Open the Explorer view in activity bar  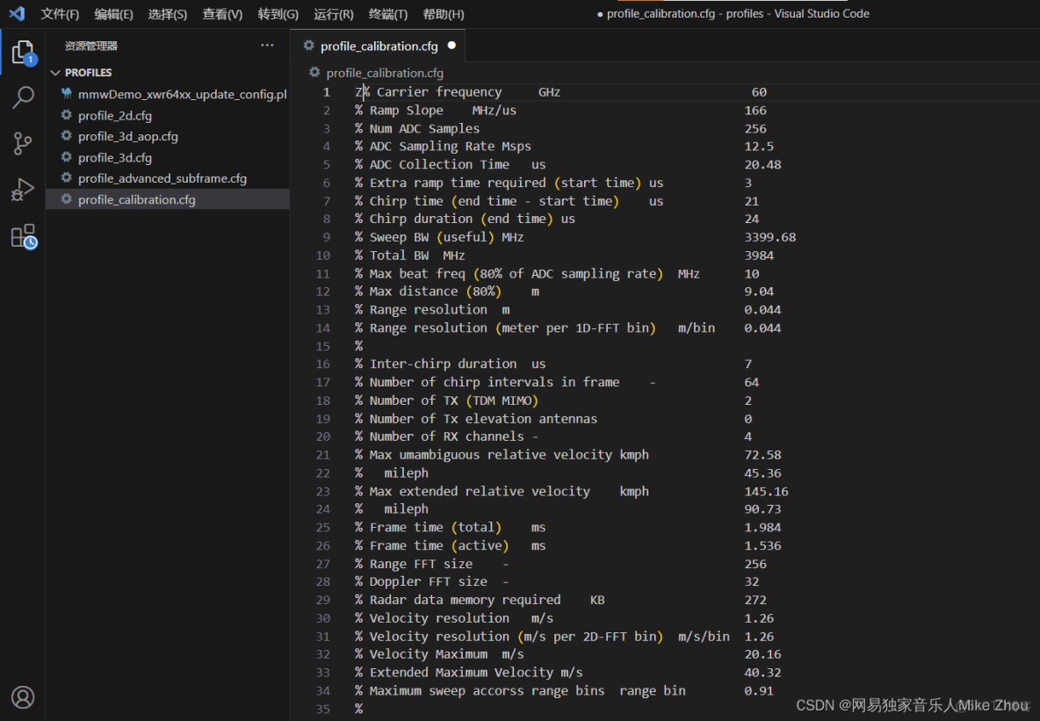coord(23,53)
